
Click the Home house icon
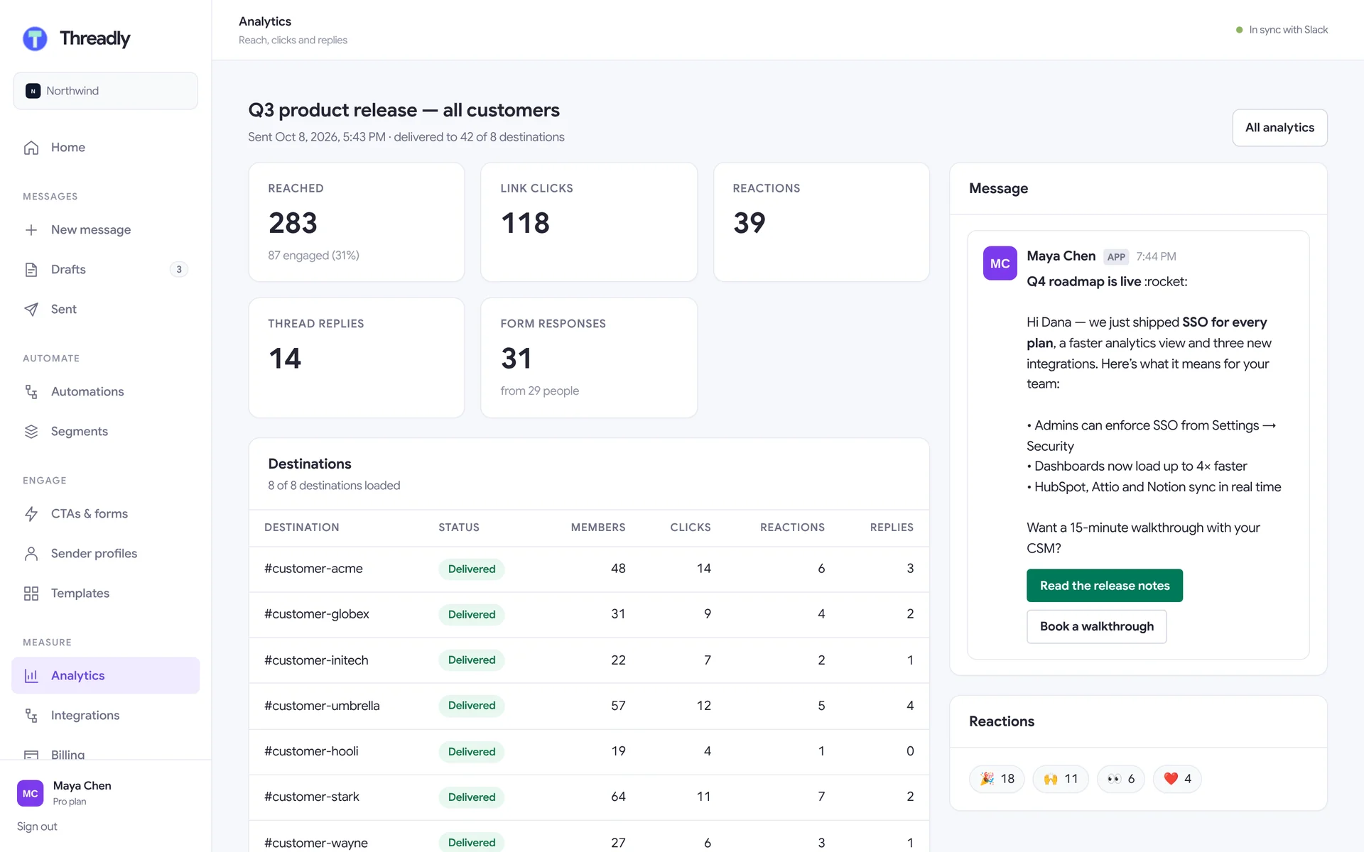coord(31,148)
